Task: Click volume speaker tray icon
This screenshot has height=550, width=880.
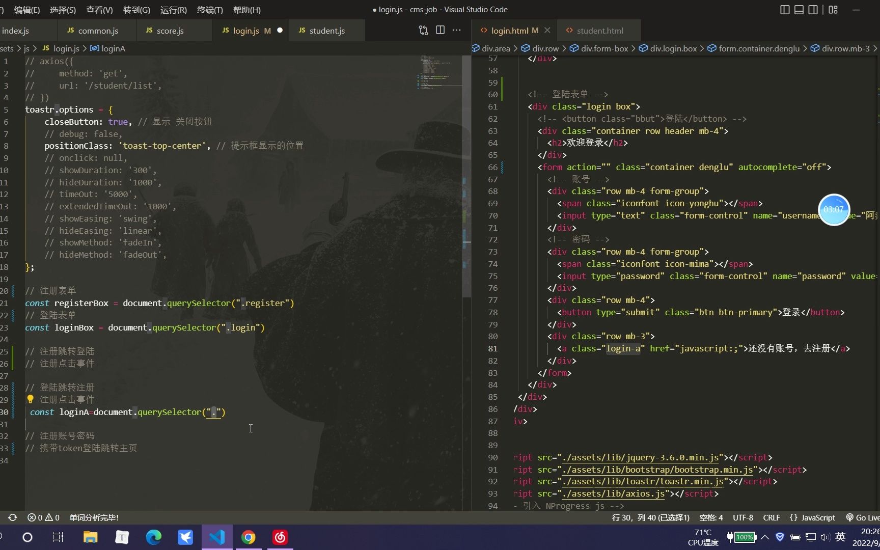Action: coord(826,537)
